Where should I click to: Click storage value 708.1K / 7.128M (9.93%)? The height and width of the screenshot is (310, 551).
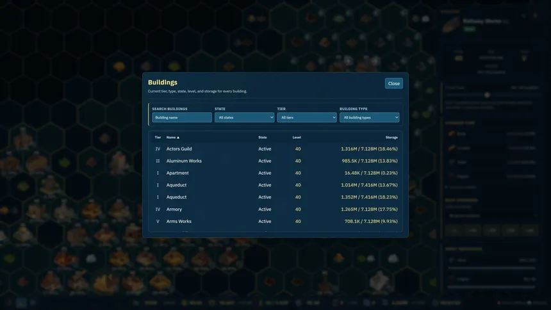tap(371, 221)
